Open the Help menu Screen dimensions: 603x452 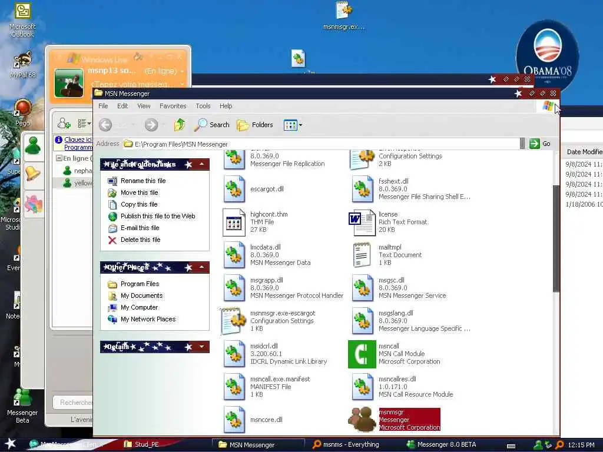coord(226,106)
